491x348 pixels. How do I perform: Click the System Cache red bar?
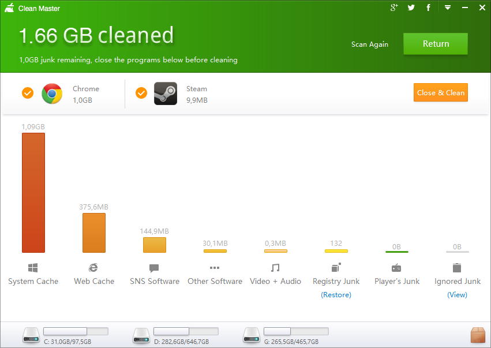(x=33, y=193)
